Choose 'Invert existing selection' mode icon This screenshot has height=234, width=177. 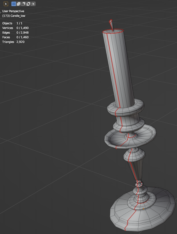28,4
